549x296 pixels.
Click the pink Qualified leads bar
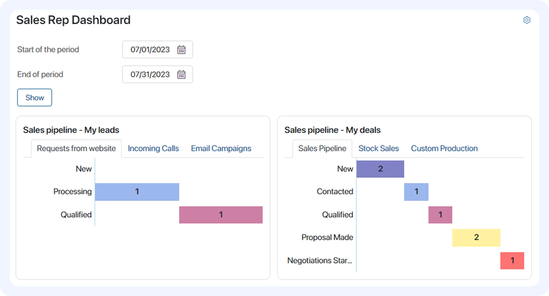[x=221, y=215]
